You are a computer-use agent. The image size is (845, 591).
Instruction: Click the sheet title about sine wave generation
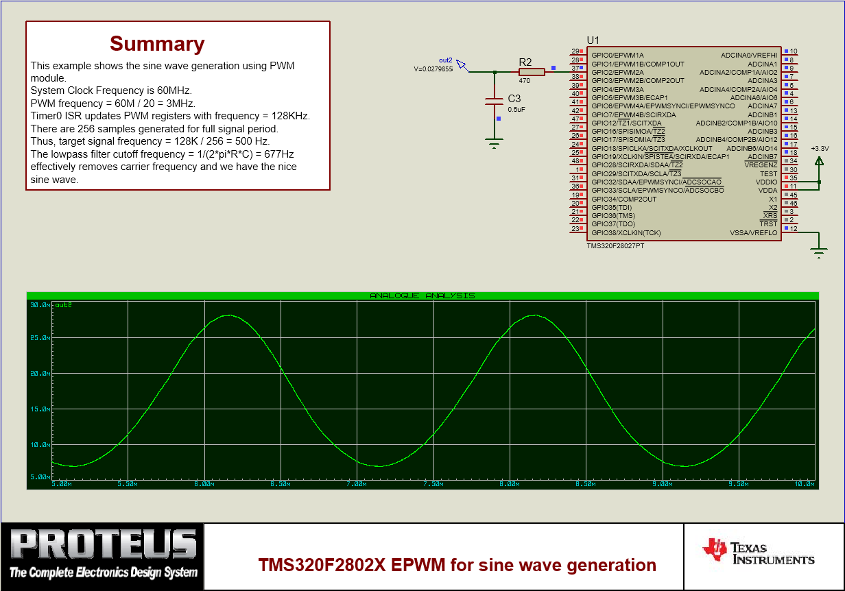pos(457,565)
